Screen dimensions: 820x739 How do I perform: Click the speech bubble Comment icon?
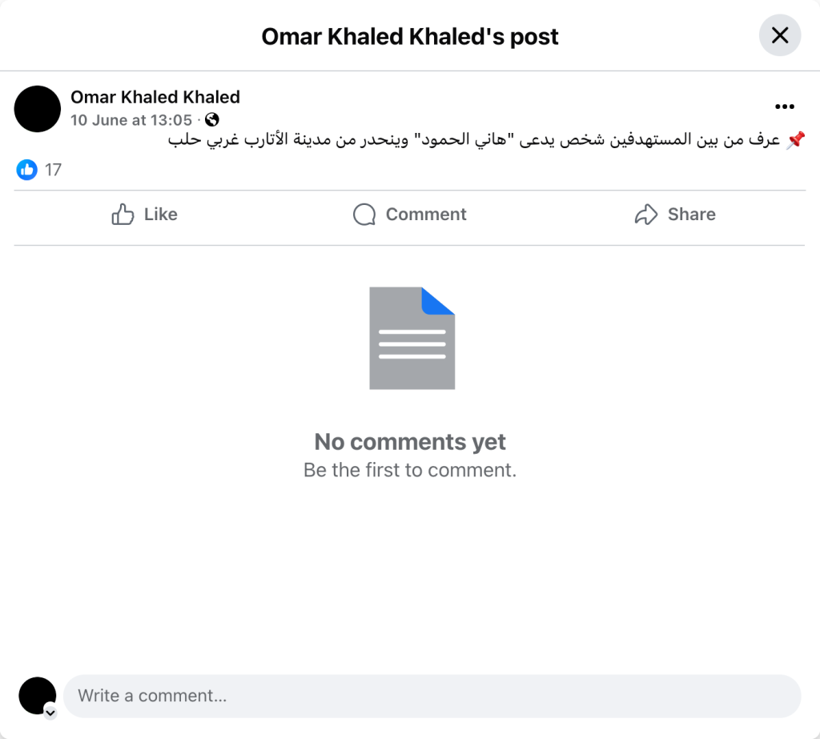pos(364,214)
